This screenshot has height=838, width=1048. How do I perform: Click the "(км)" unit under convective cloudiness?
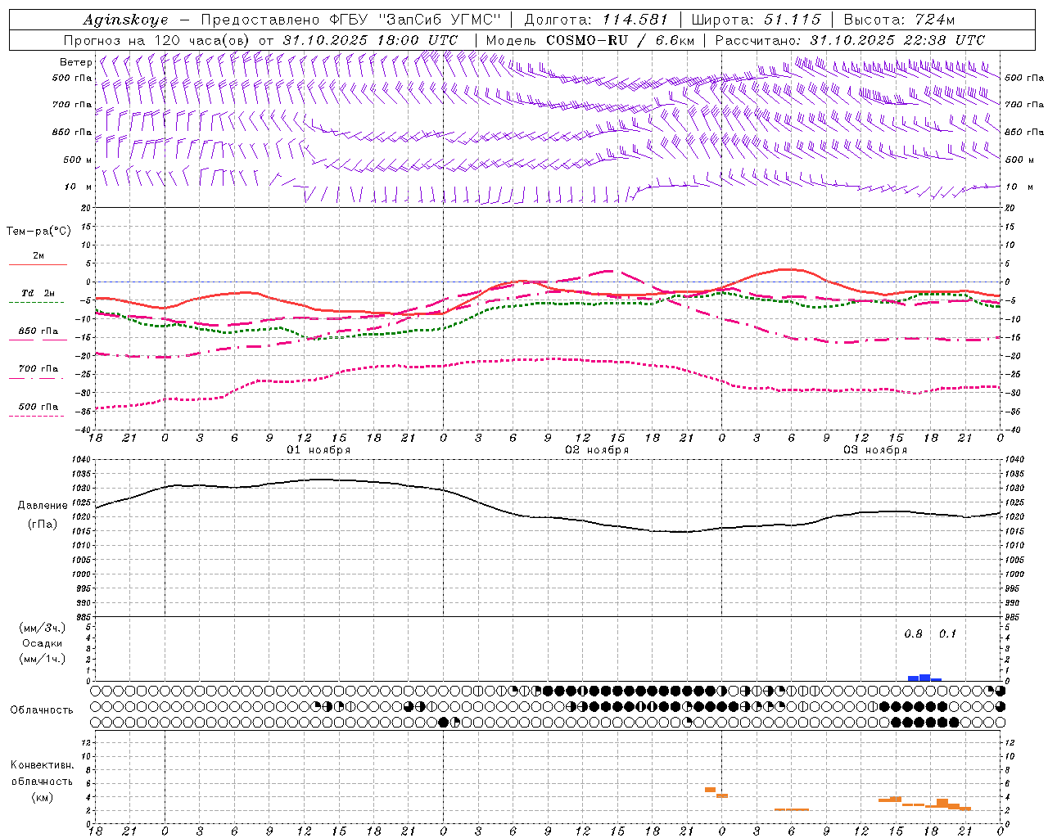pos(42,797)
